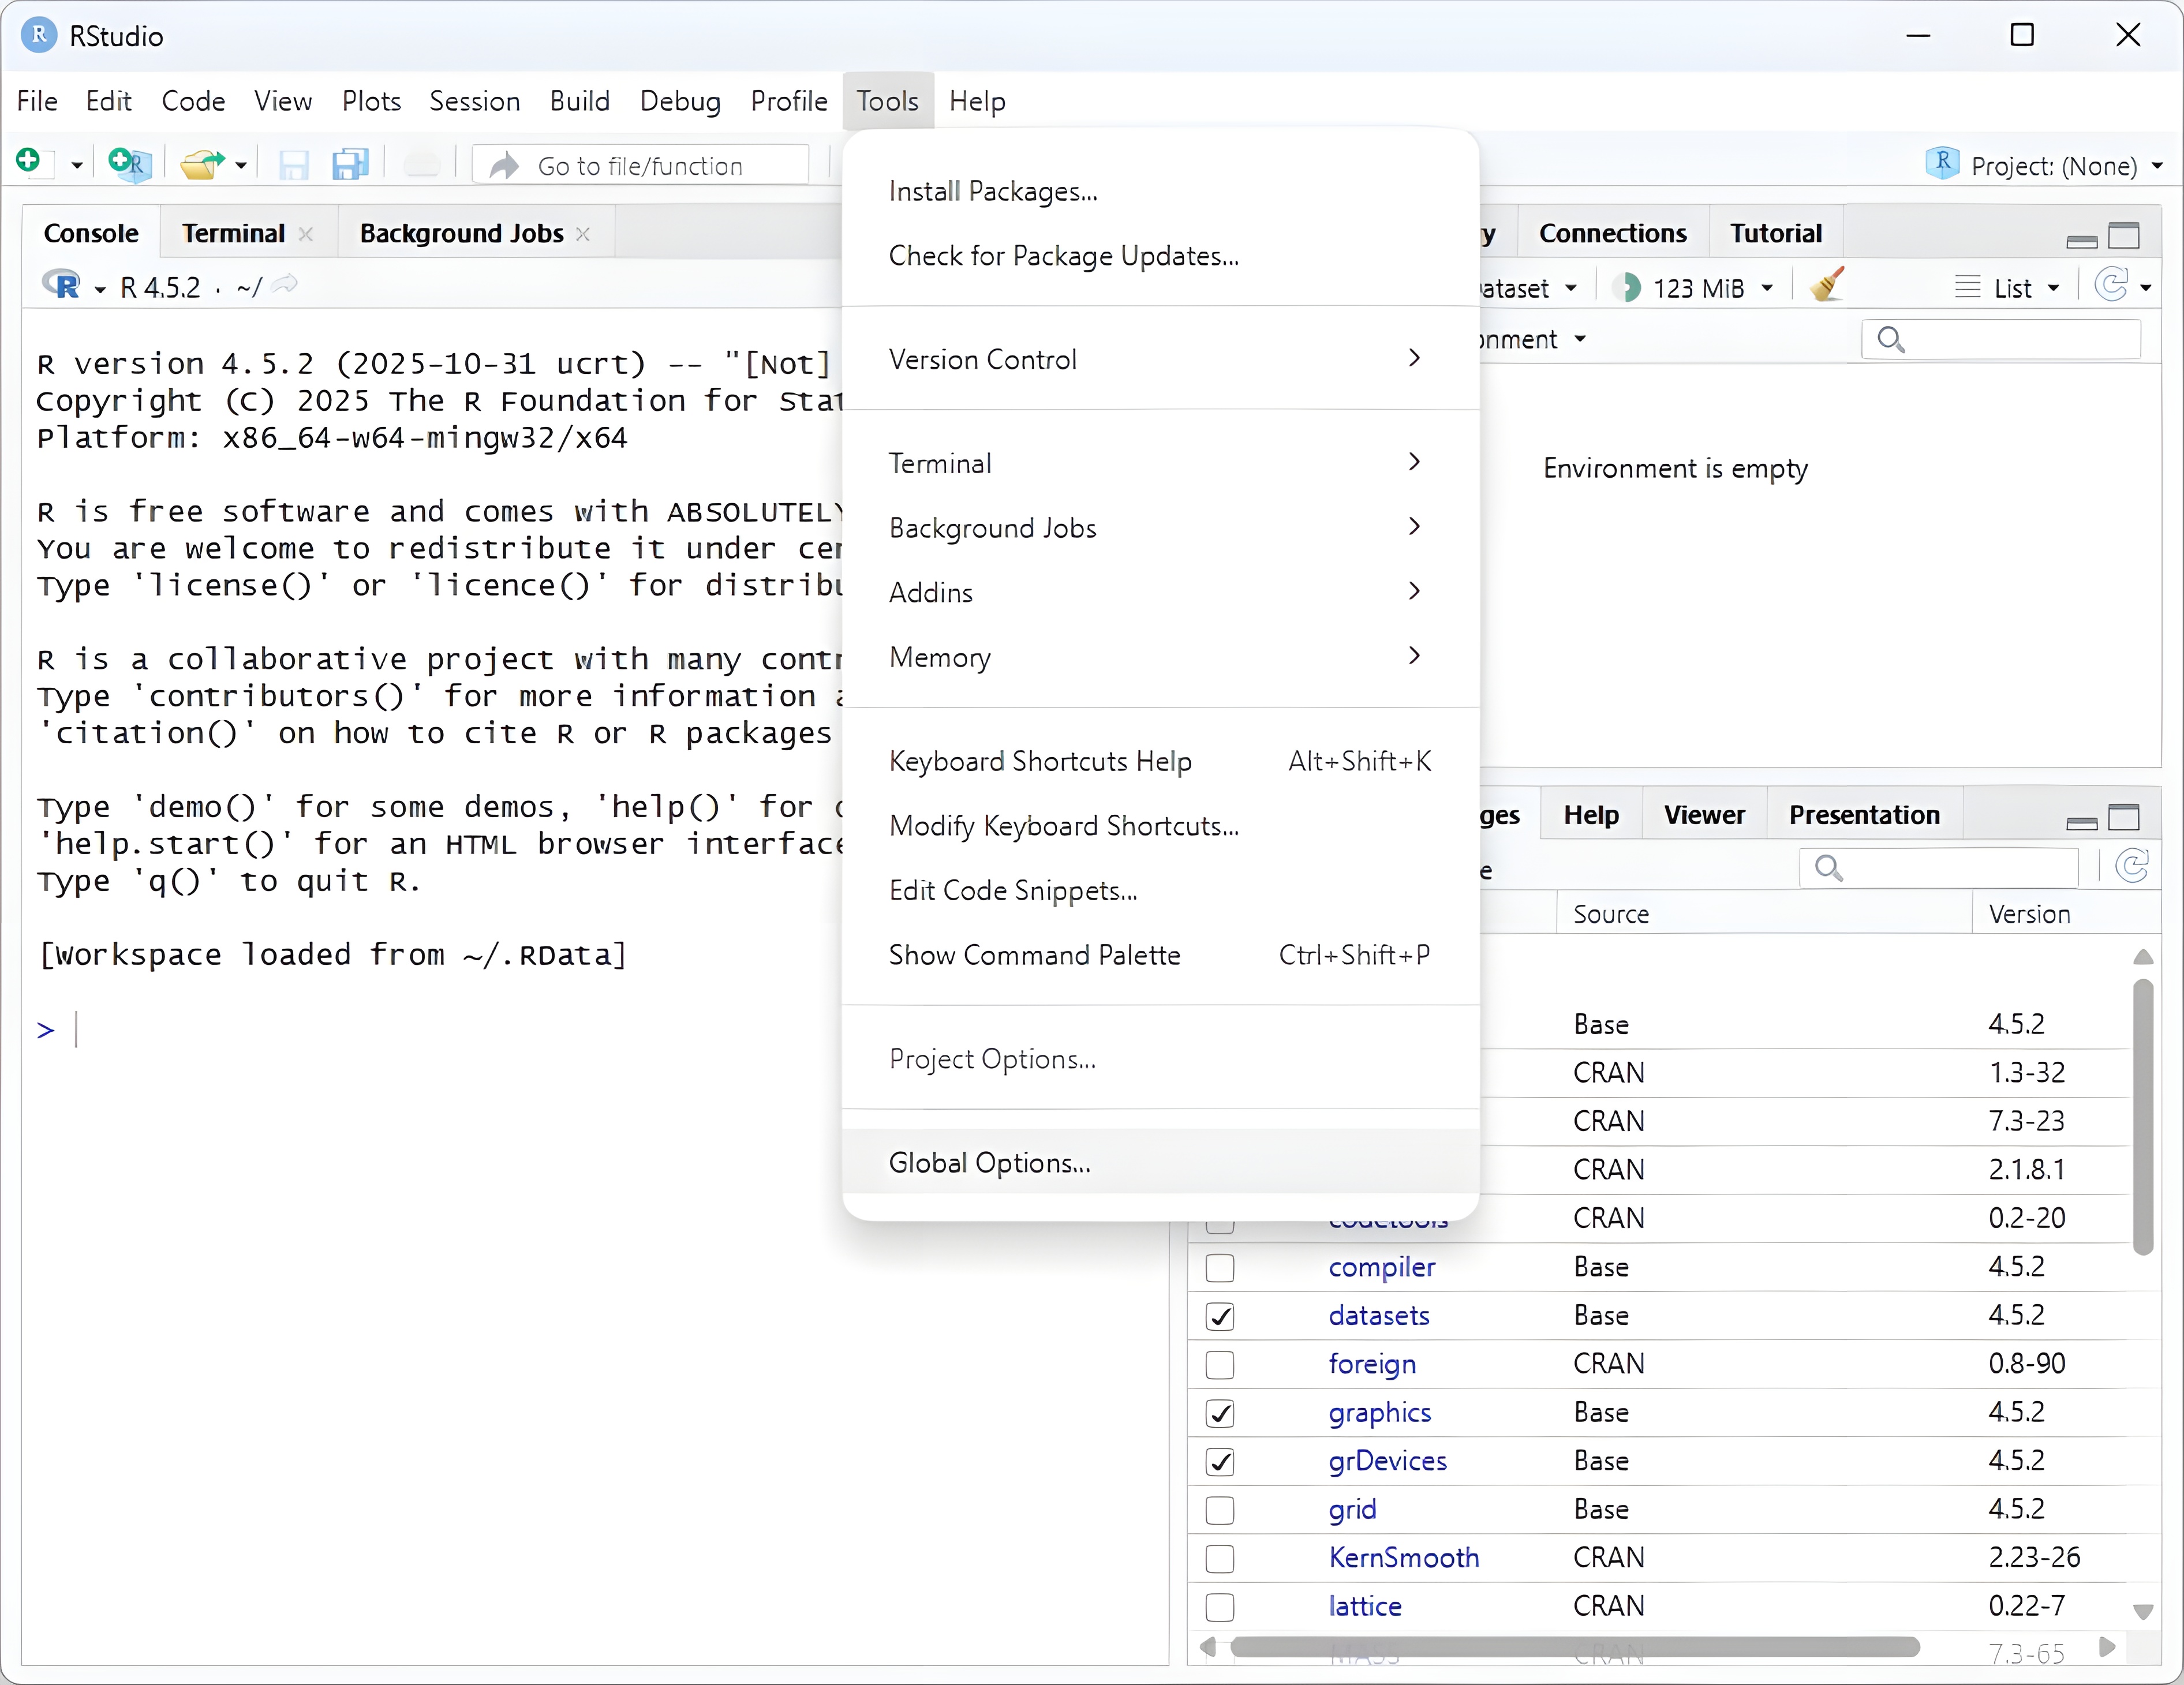Enable the KernSmooth package checkbox

tap(1219, 1559)
